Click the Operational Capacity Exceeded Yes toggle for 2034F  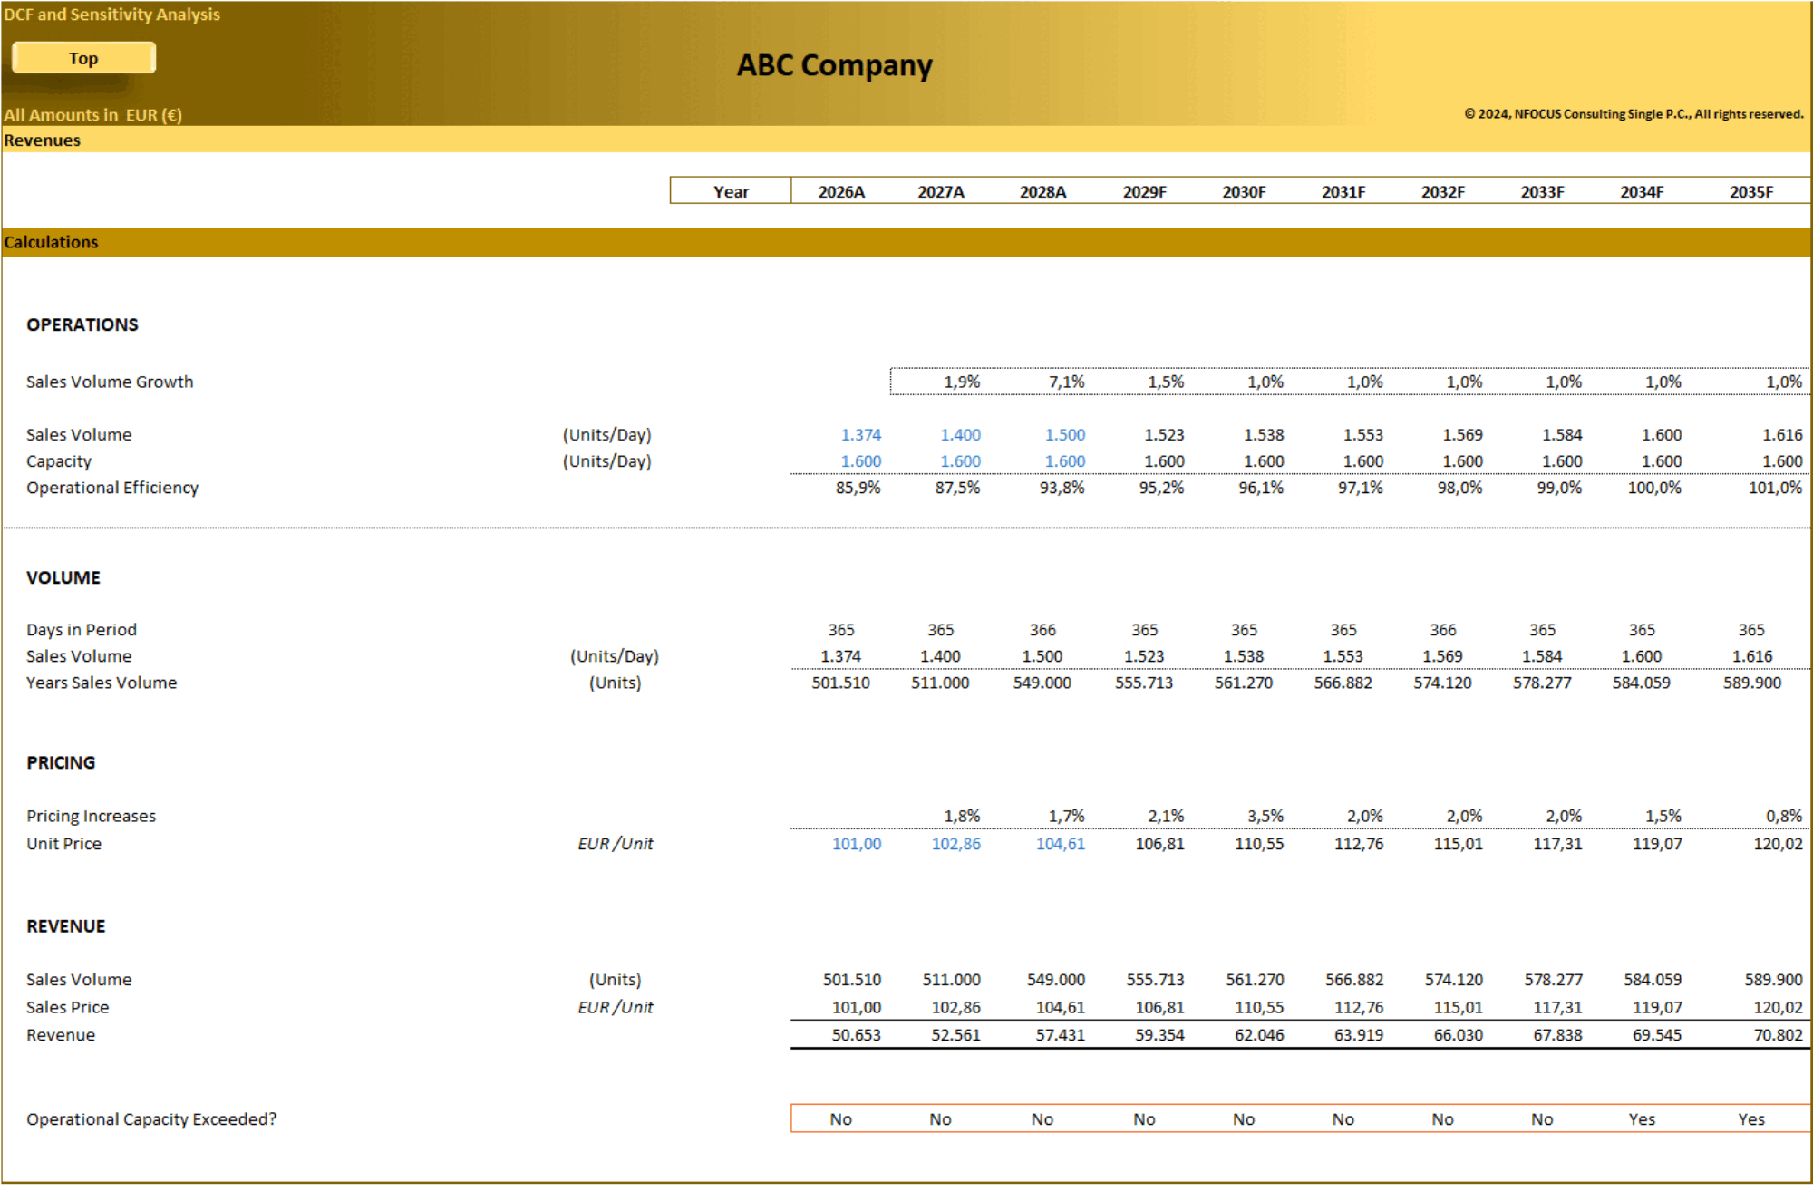[x=1636, y=1119]
